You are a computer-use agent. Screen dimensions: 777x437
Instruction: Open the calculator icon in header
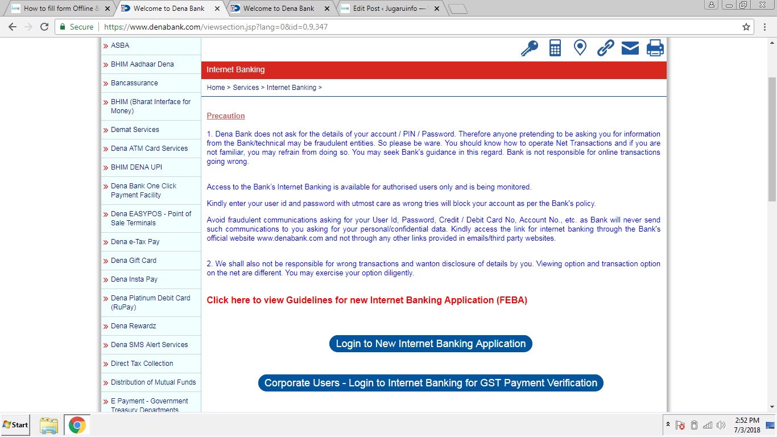pyautogui.click(x=555, y=48)
